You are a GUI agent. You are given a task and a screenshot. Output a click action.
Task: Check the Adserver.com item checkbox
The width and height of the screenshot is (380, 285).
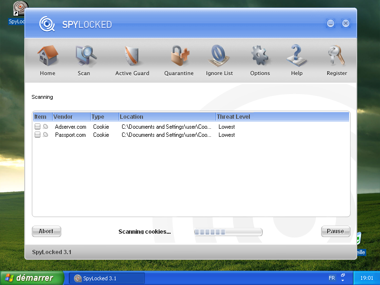38,126
